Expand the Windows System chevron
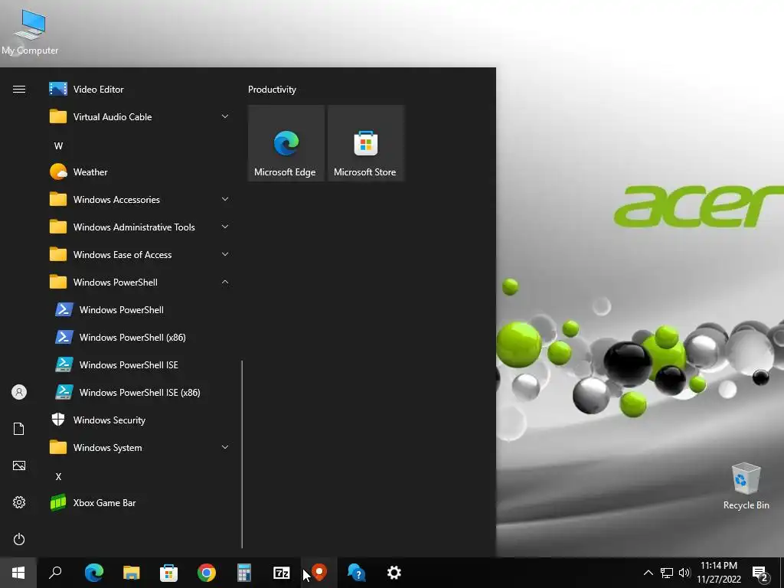The image size is (784, 588). pyautogui.click(x=225, y=447)
